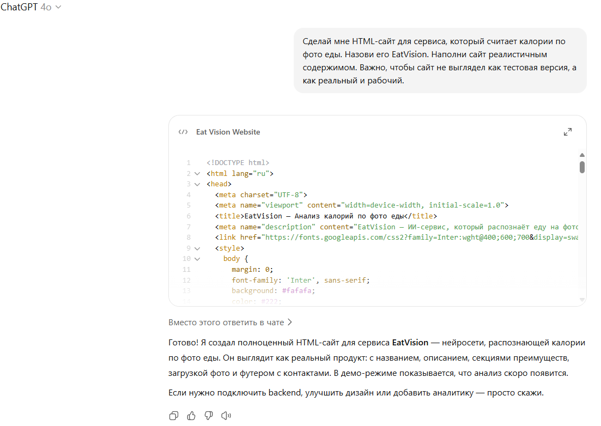The width and height of the screenshot is (601, 426).
Task: Click the code panel scrollbar thumb
Action: click(582, 167)
